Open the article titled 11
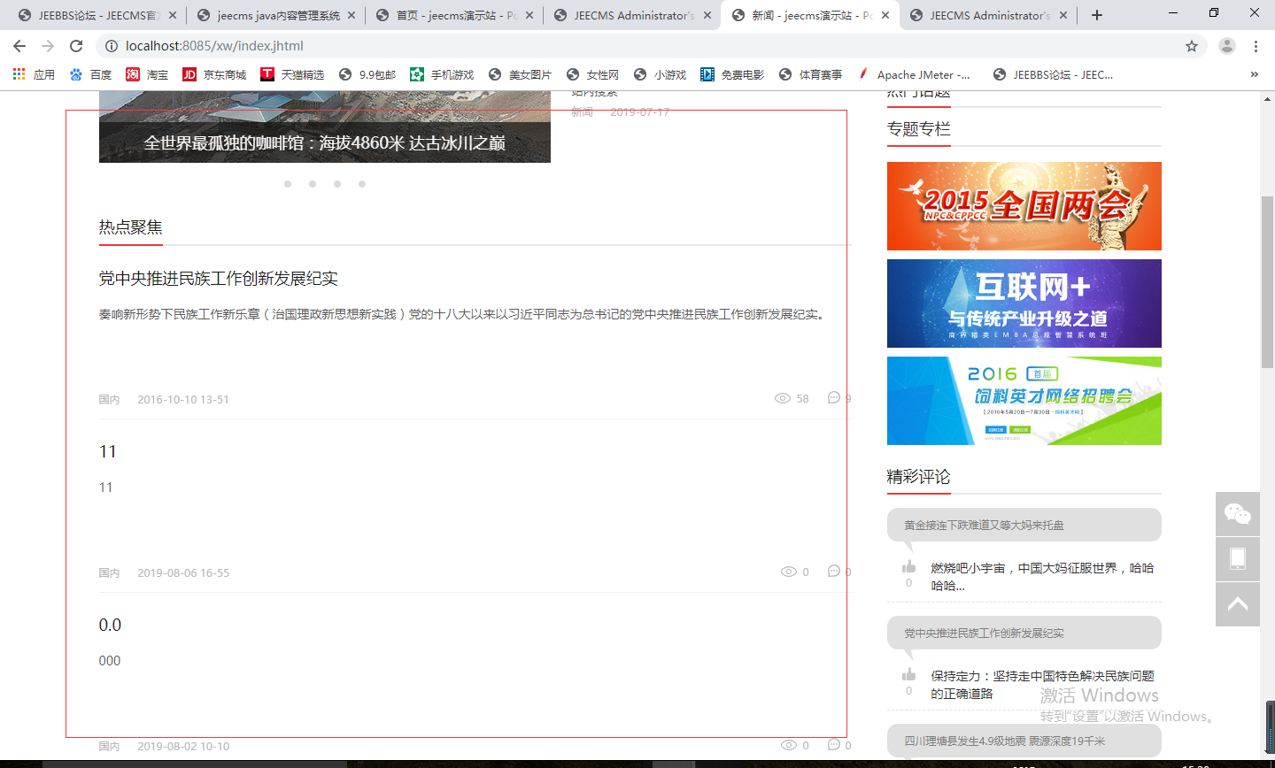 point(108,451)
